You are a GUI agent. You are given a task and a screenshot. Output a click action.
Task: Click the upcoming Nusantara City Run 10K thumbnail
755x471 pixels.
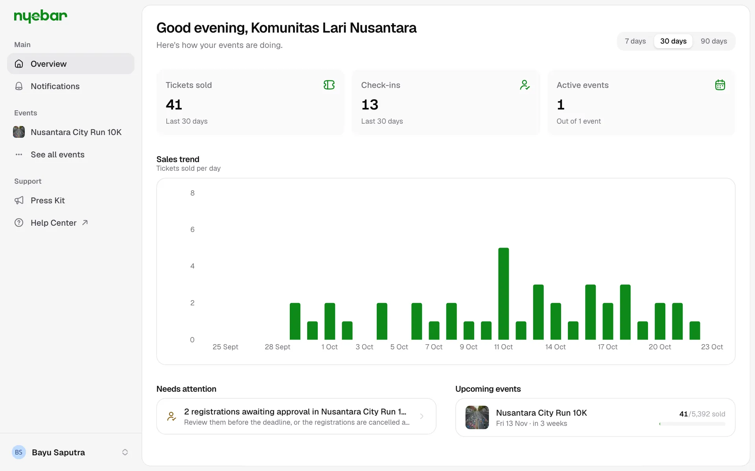click(477, 417)
